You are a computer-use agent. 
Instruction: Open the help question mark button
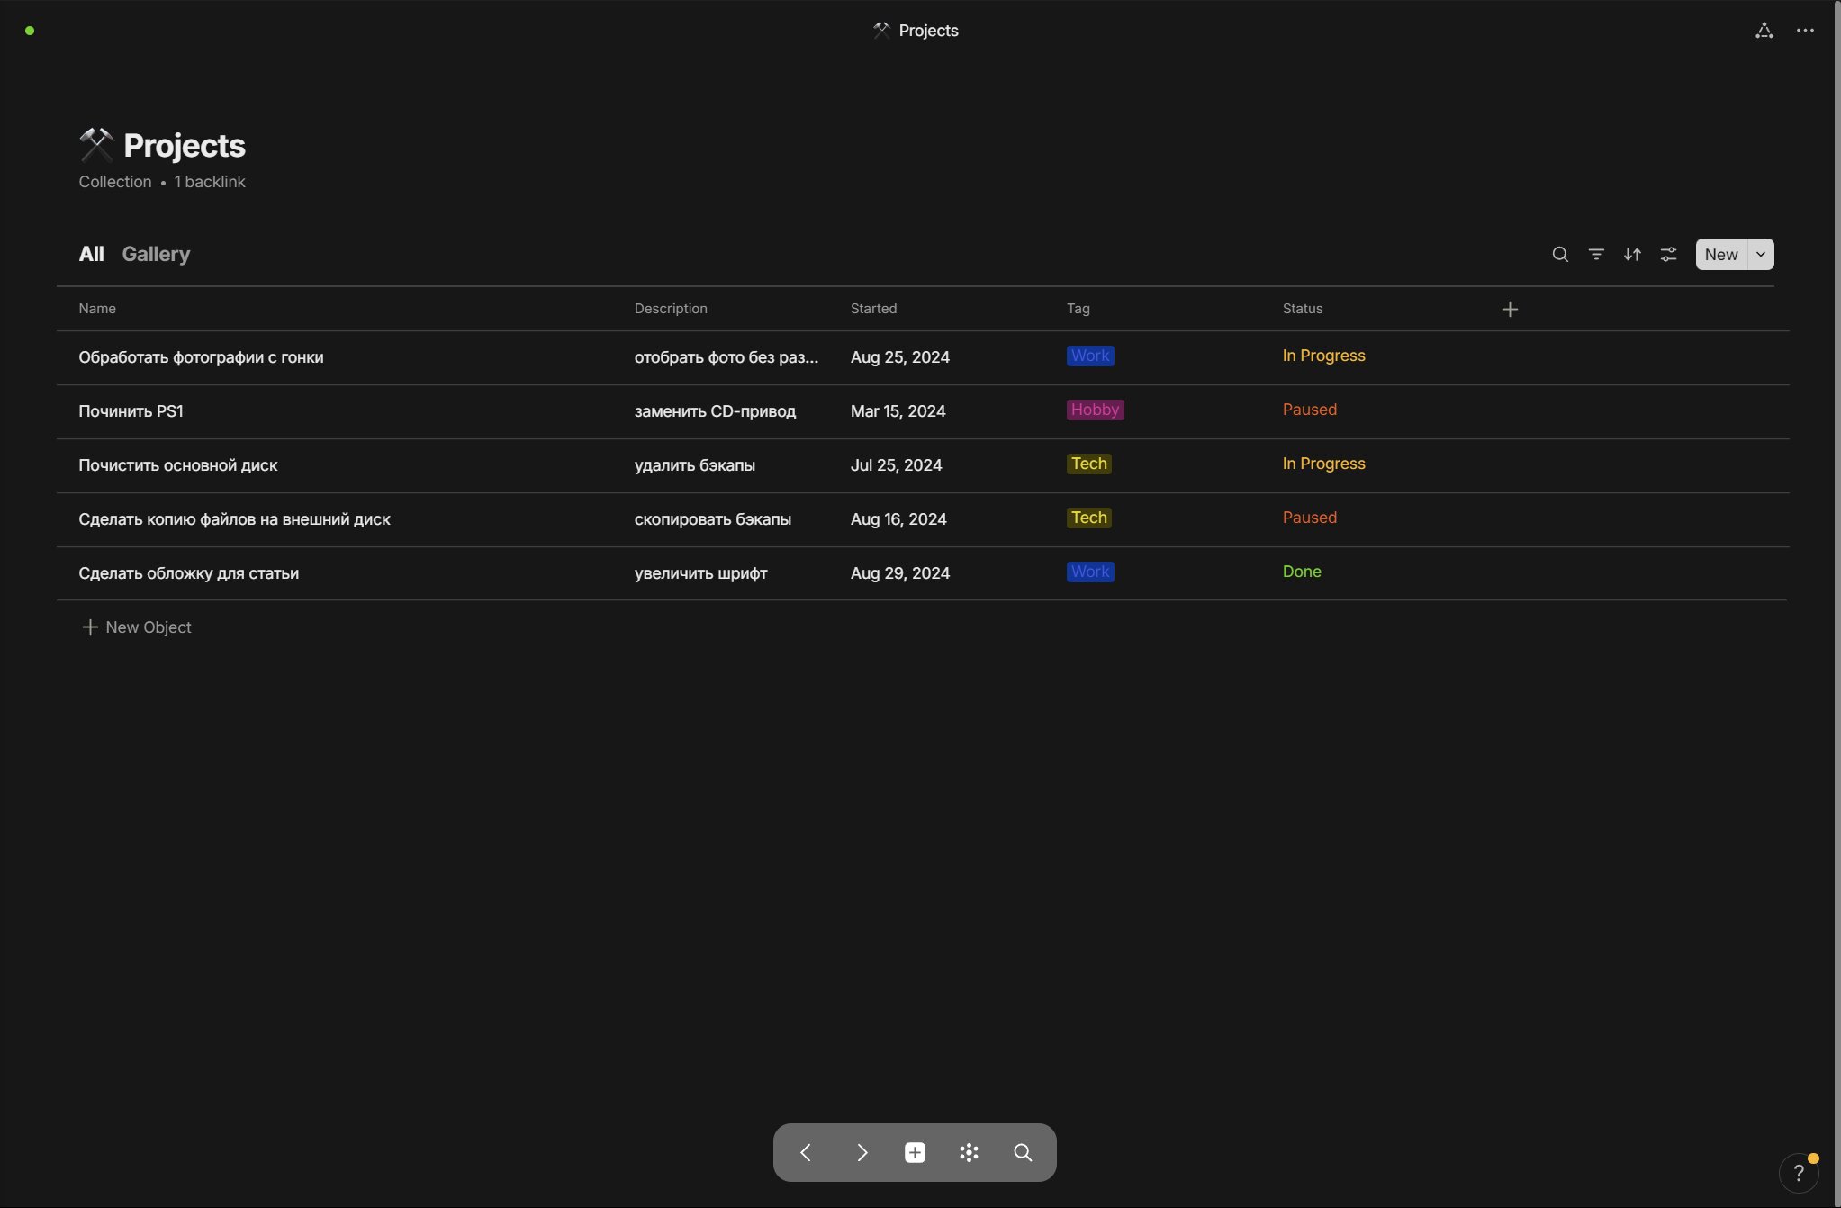[x=1799, y=1173]
